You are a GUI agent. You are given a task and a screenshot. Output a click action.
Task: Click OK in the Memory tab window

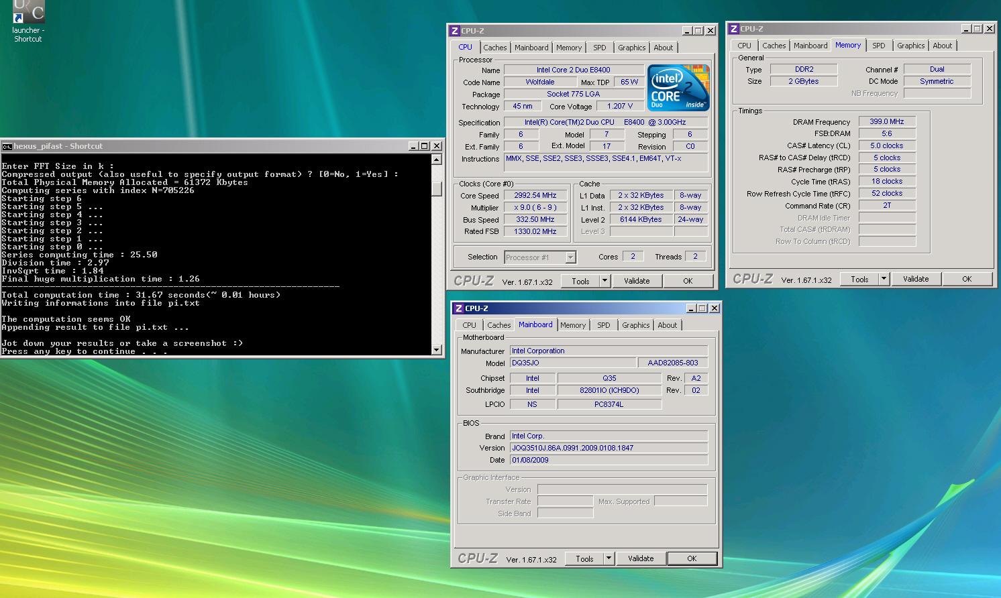(967, 279)
